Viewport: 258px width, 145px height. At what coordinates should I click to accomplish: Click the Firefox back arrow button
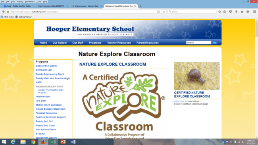(4, 11)
